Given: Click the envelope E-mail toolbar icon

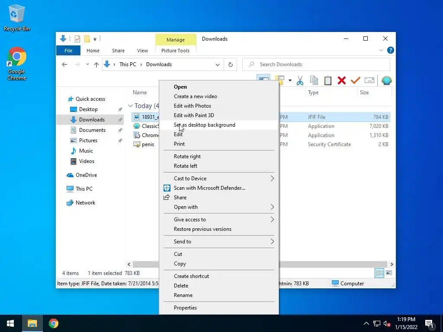Looking at the screenshot, I should (369, 80).
